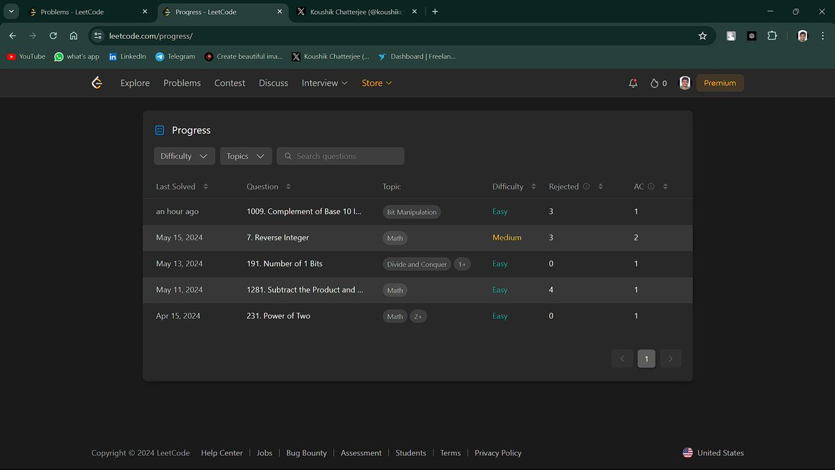Viewport: 835px width, 470px height.
Task: Focus the Search questions field
Action: [341, 156]
